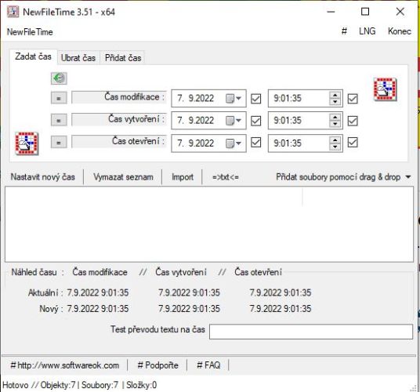Decrease Čas vytvoření time with down spinner
The image size is (420, 392).
tap(335, 124)
